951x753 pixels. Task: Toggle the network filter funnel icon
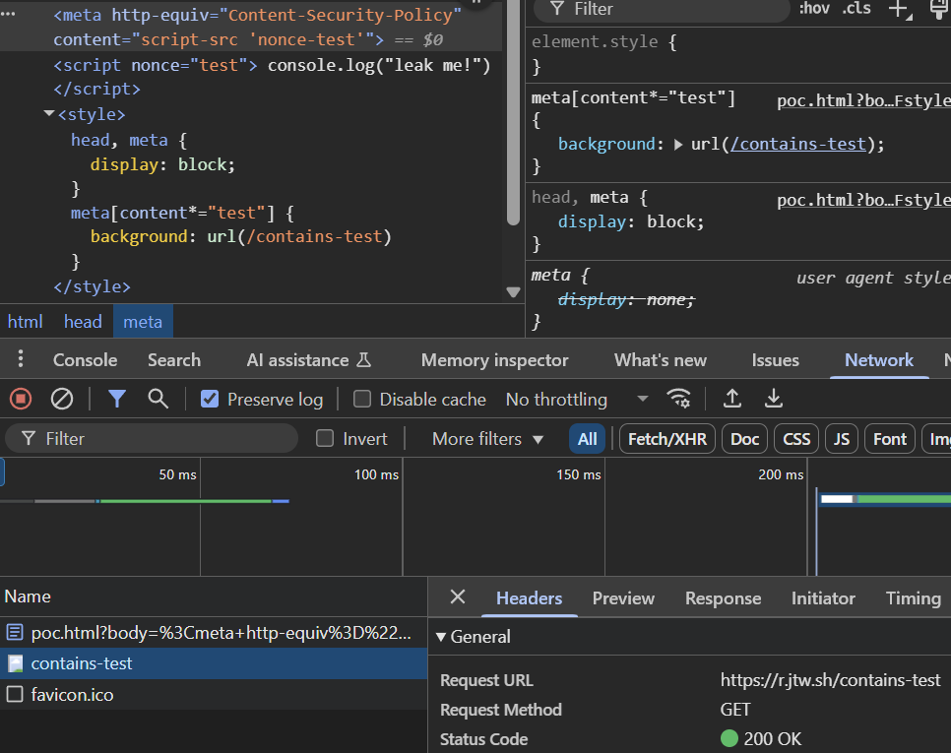tap(117, 399)
